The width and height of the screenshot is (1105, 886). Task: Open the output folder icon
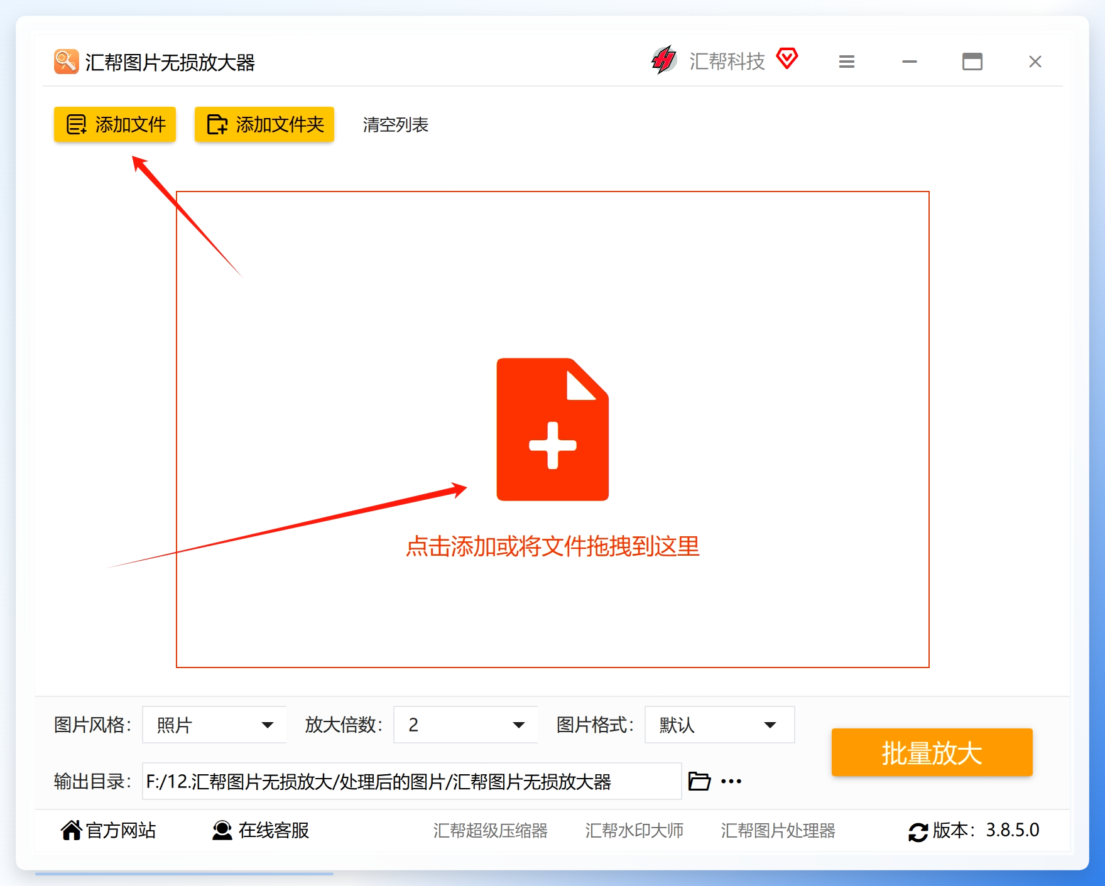point(699,781)
